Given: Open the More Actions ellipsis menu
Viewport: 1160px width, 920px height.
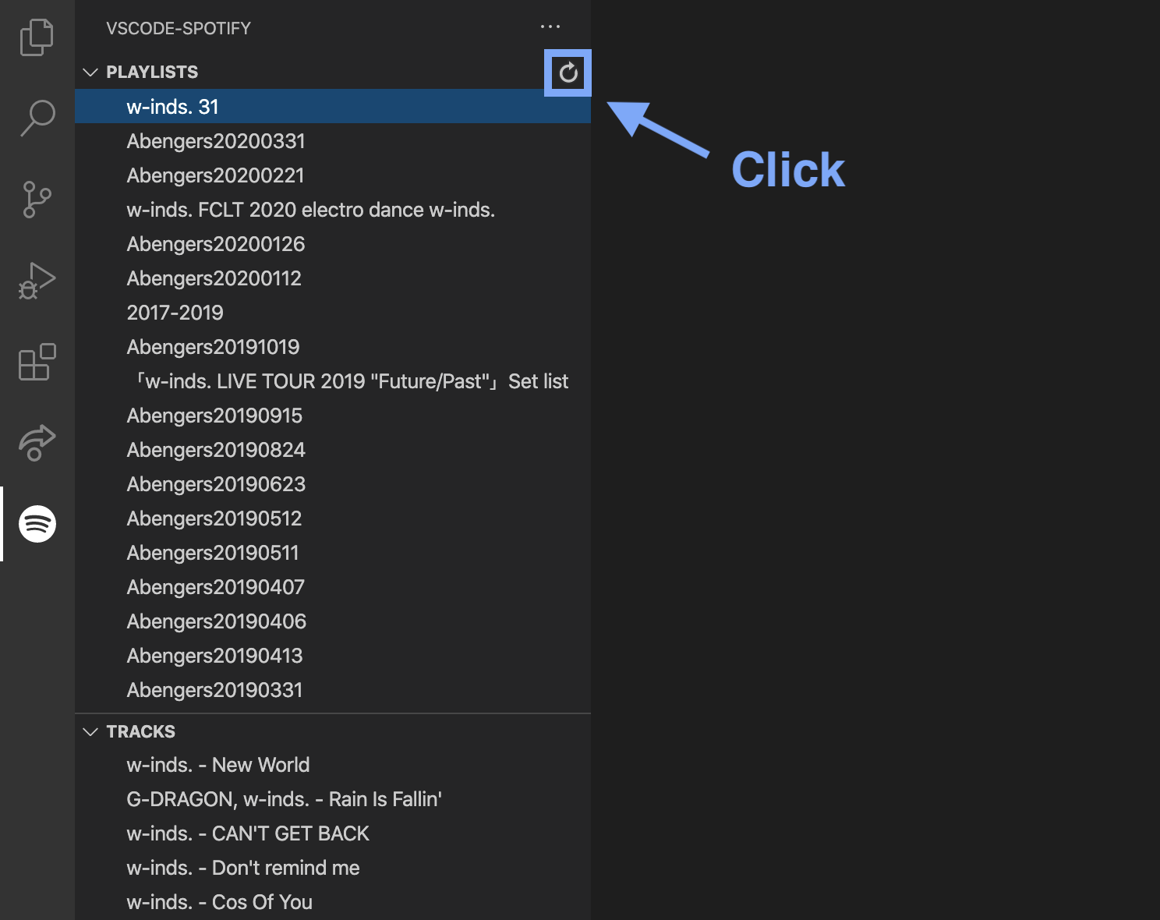Looking at the screenshot, I should point(550,27).
